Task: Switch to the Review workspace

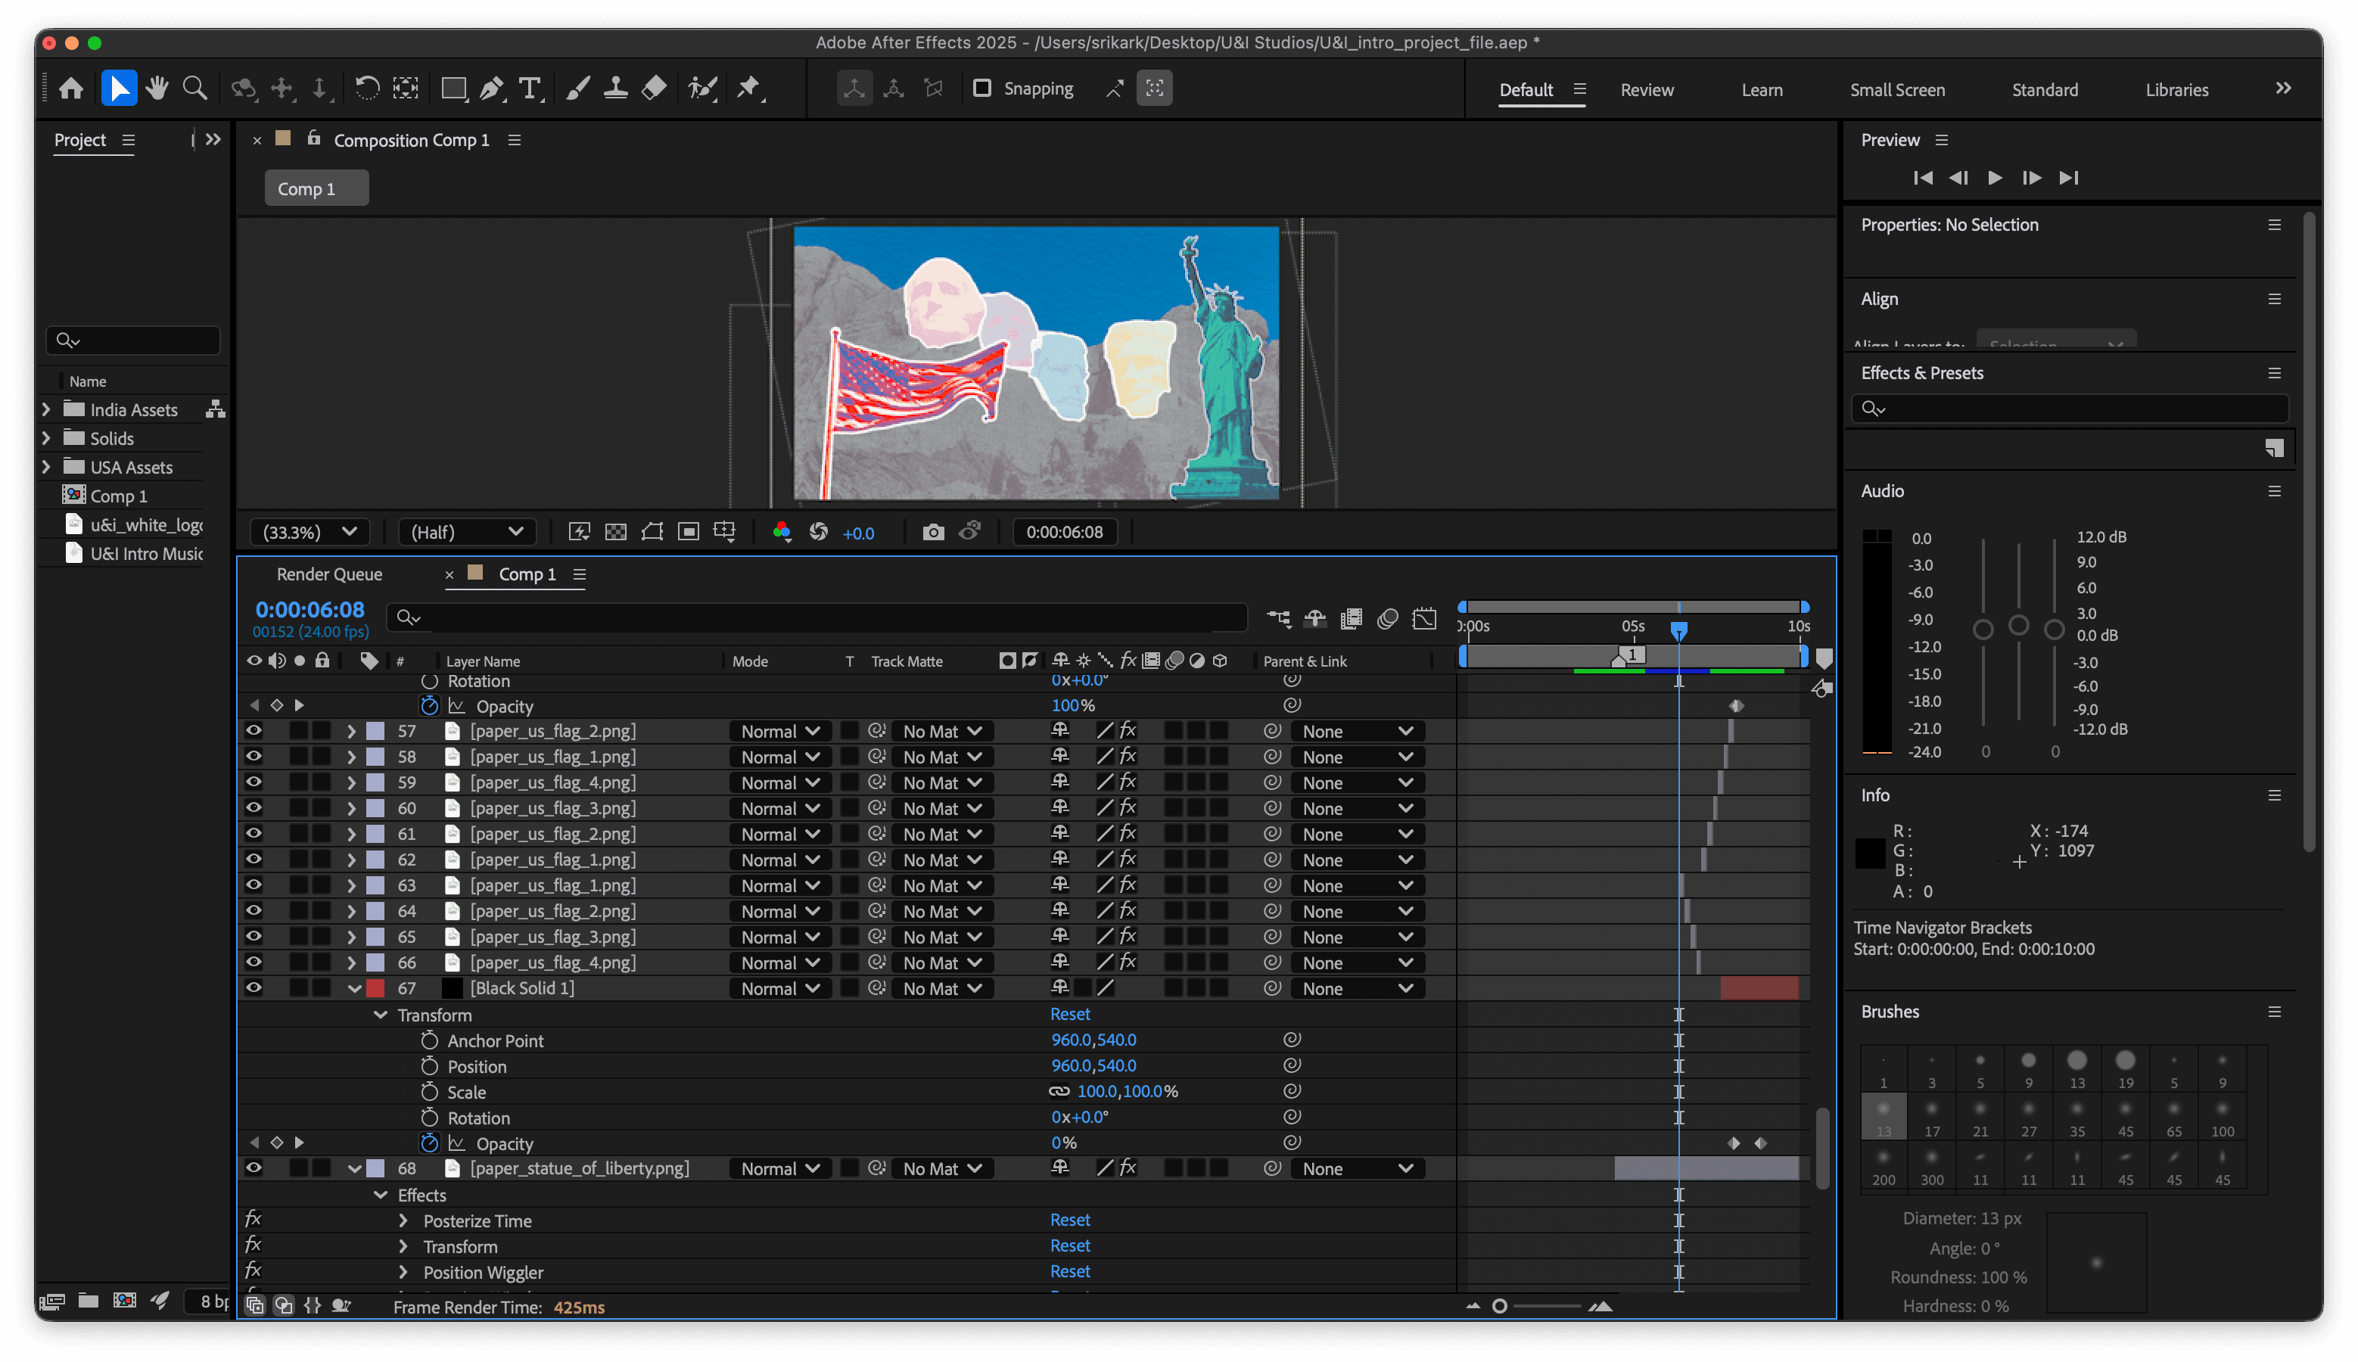Action: tap(1646, 90)
